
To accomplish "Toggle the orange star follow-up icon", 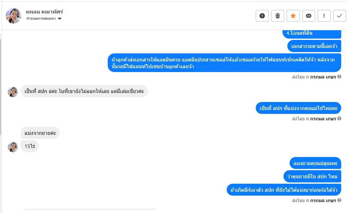I will 293,16.
